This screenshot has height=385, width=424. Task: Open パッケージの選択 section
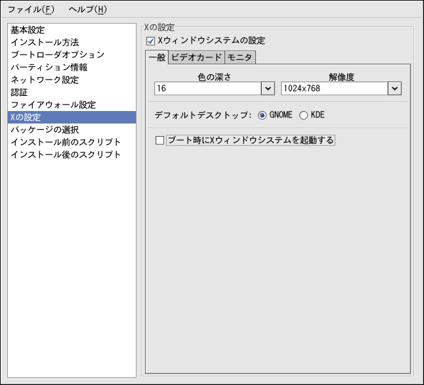click(45, 130)
